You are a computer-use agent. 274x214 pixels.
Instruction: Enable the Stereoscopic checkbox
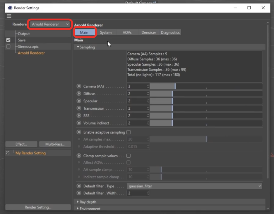8,46
